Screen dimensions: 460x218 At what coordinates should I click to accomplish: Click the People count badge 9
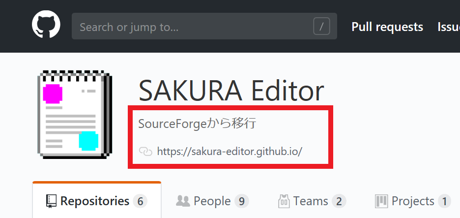tap(242, 201)
